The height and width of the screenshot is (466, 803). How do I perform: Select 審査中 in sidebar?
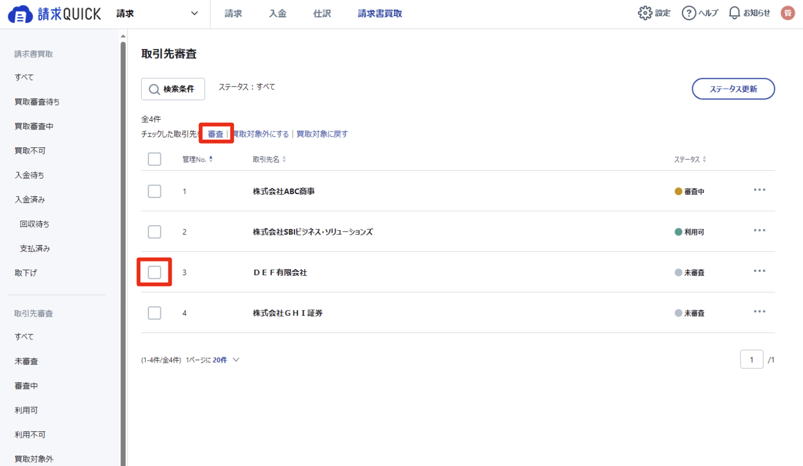tap(26, 386)
